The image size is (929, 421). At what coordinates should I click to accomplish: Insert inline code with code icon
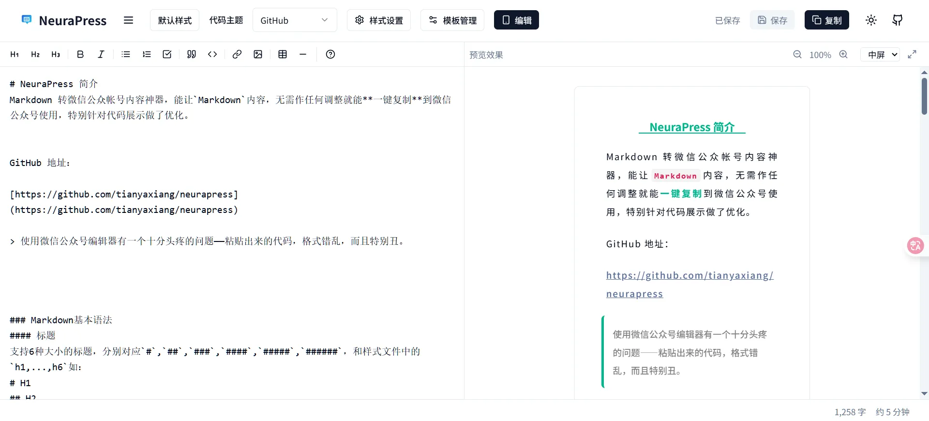tap(212, 54)
